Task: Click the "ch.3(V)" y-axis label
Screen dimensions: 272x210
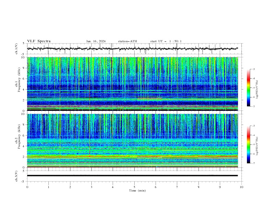Action: [16, 176]
